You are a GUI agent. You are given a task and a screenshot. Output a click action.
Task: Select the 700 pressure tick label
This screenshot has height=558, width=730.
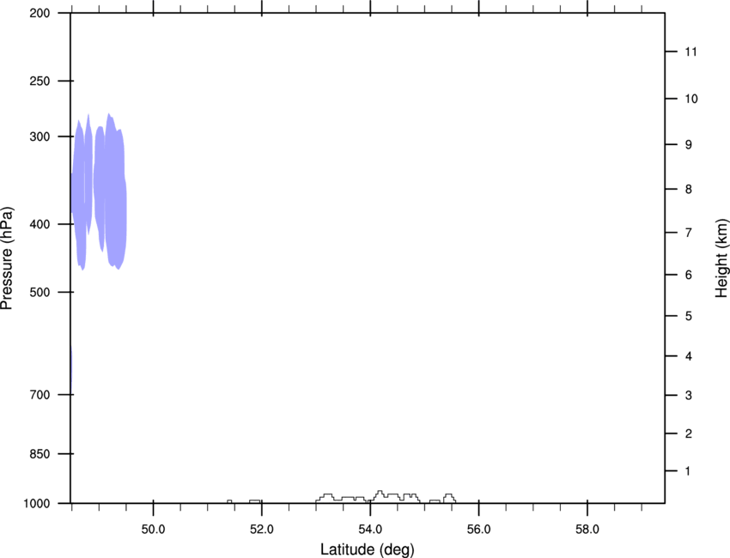click(x=40, y=395)
